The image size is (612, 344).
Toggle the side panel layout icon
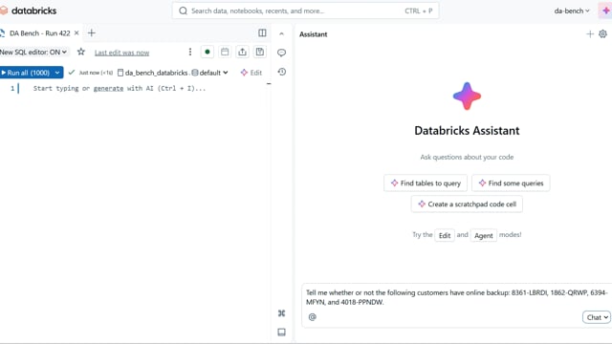[262, 33]
